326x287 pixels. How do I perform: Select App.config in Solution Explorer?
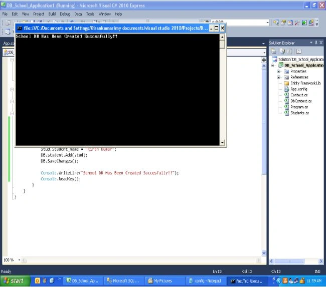pos(299,89)
